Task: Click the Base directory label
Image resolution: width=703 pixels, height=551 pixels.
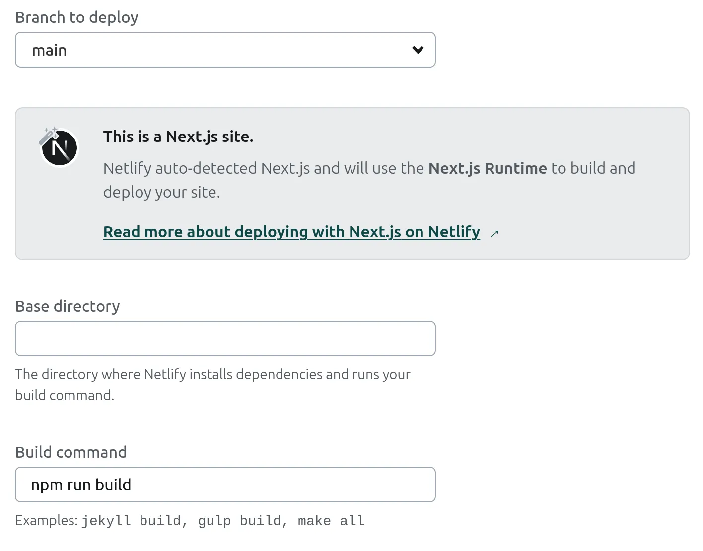Action: pyautogui.click(x=68, y=306)
